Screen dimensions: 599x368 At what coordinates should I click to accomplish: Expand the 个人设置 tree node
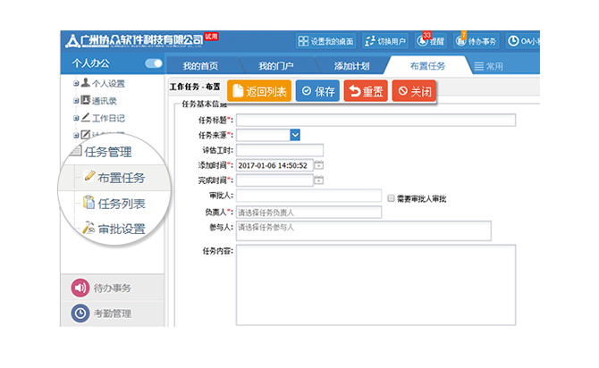76,83
